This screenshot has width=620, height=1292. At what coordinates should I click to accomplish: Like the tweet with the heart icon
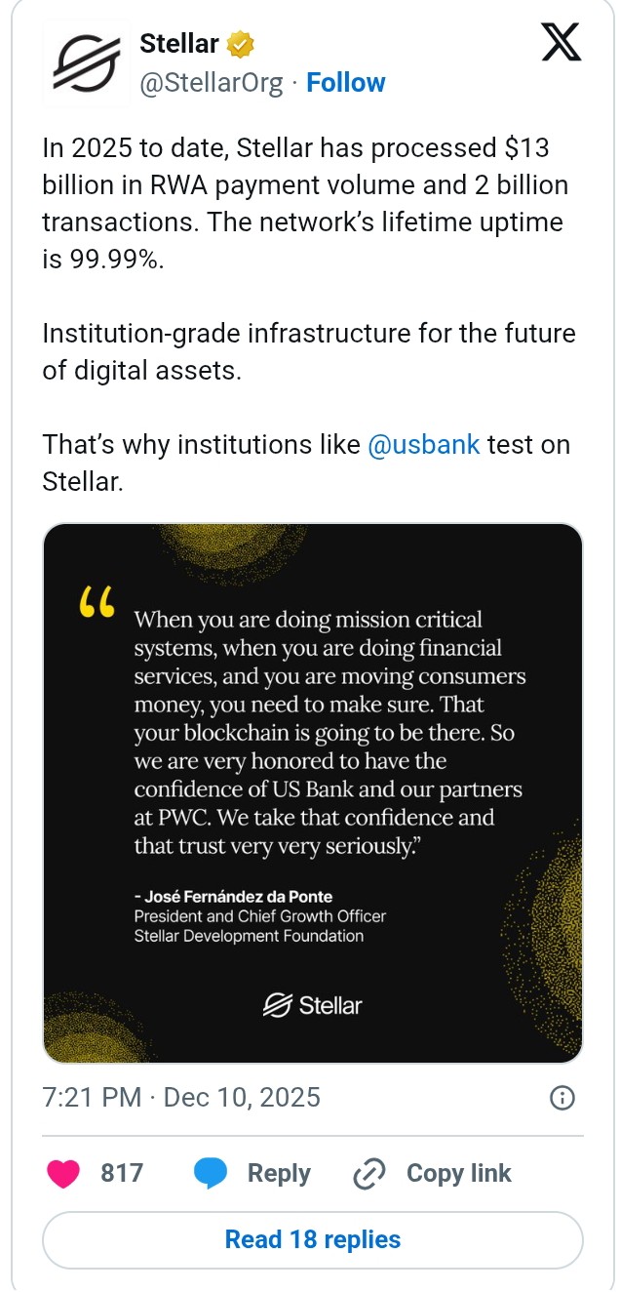coord(64,1174)
